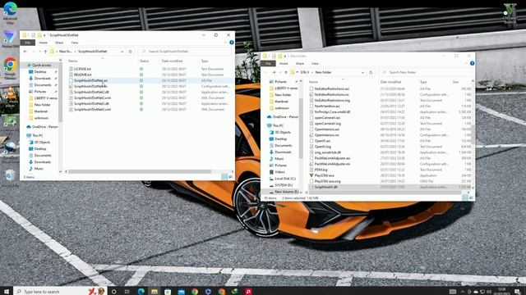The width and height of the screenshot is (526, 295).
Task: Open Music in ScriptHookVDotNet sidebar
Action: [39, 169]
